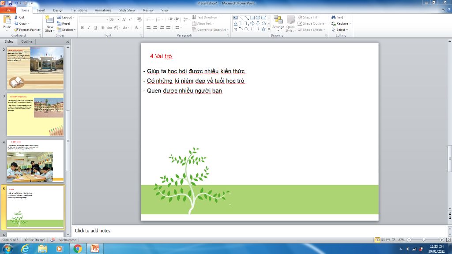This screenshot has height=254, width=452.
Task: Select the Isosceles Triangle shape
Action: pos(235,24)
